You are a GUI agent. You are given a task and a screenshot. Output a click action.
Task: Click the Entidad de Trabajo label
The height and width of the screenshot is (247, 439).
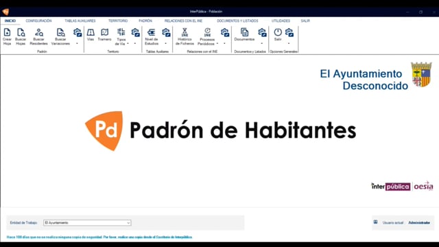pos(23,222)
